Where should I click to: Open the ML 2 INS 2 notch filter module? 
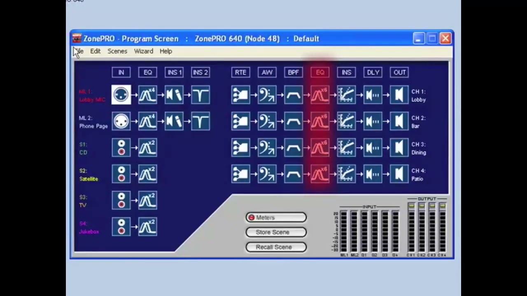point(201,121)
